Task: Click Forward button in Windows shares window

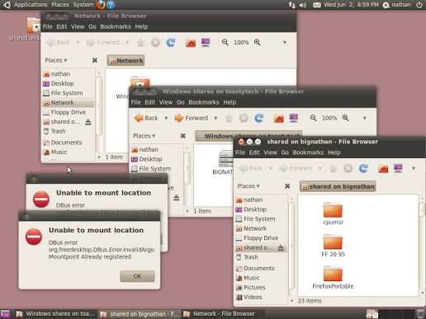Action: 191,118
